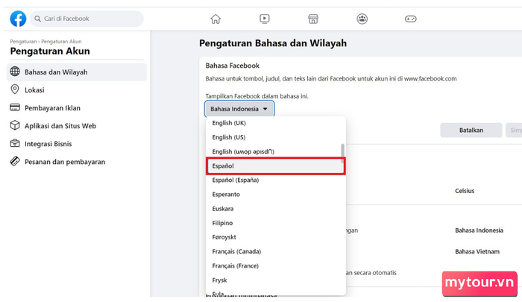Select Français (Canada) language option
The image size is (522, 302).
click(276, 251)
